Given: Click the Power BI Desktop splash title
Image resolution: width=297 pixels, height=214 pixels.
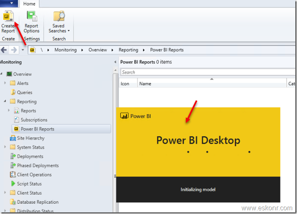Looking at the screenshot, I should (x=198, y=140).
